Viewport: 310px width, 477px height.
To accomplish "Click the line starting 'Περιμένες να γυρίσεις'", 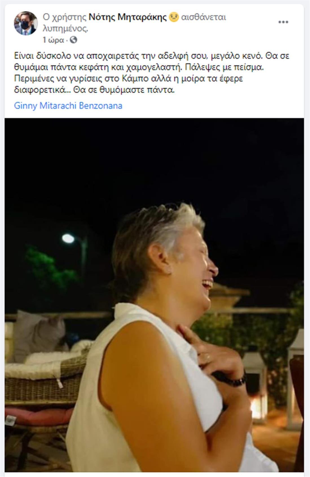I will 128,79.
